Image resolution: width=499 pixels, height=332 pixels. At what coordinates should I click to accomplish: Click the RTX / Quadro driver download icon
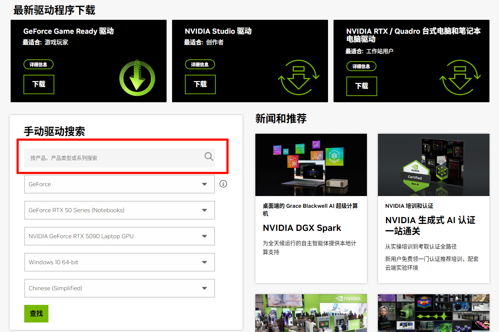460,77
